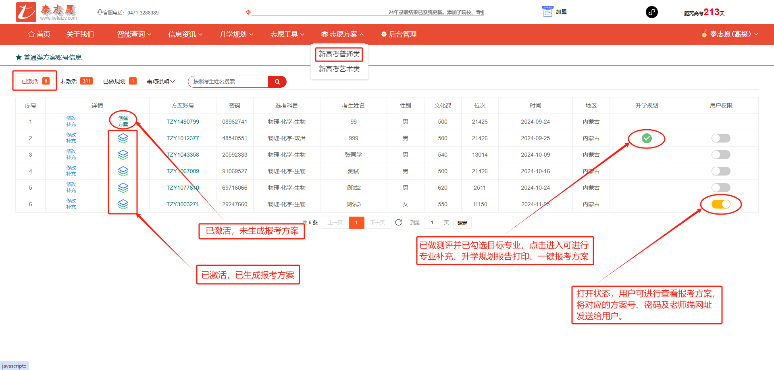Open 后台管理 from the navigation bar
This screenshot has width=774, height=370.
tap(399, 35)
